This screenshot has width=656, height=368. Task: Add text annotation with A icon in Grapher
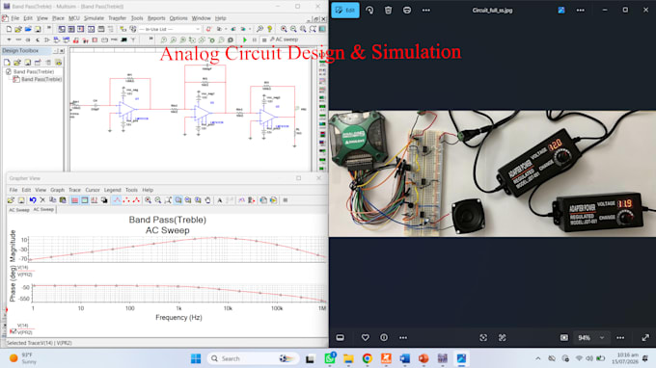point(220,200)
